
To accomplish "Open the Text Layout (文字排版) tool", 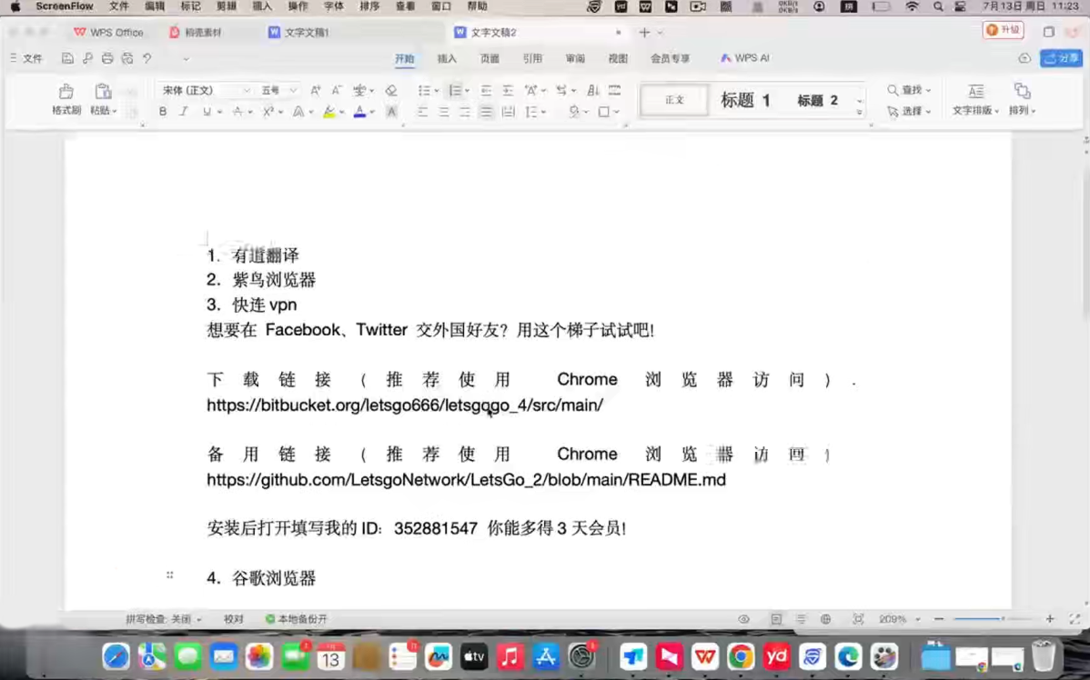I will pyautogui.click(x=975, y=99).
